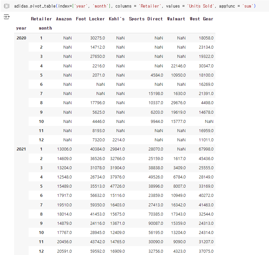This screenshot has height=255, width=269.
Task: Click Walmart value 19619.0
Action: [178, 112]
